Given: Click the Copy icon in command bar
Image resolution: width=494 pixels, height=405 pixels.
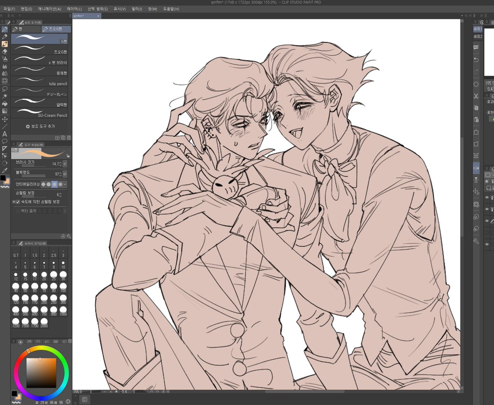Looking at the screenshot, I should (x=476, y=108).
